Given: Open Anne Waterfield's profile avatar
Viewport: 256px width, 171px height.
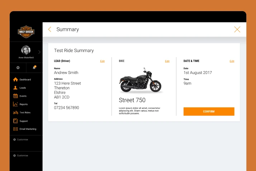Looking at the screenshot, I should [26, 50].
